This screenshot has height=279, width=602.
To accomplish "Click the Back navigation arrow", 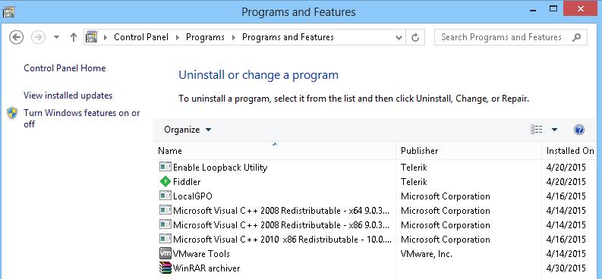I will [x=16, y=37].
